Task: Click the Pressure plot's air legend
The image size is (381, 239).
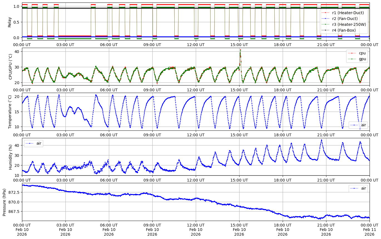Action: (358, 188)
